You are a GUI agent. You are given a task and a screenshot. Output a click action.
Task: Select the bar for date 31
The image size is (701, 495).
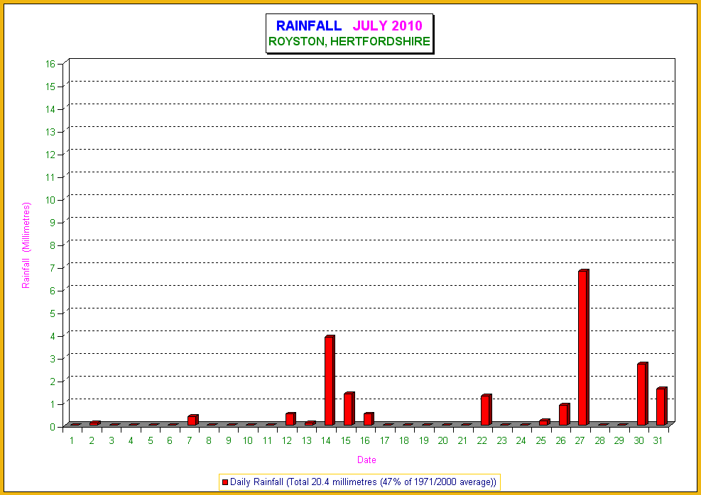(x=662, y=406)
